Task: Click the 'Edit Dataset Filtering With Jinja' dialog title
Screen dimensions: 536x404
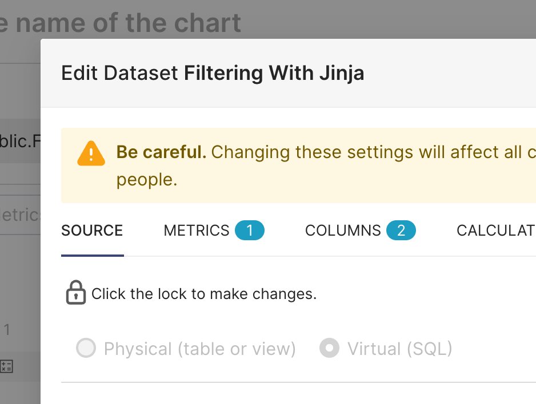Action: (x=213, y=73)
